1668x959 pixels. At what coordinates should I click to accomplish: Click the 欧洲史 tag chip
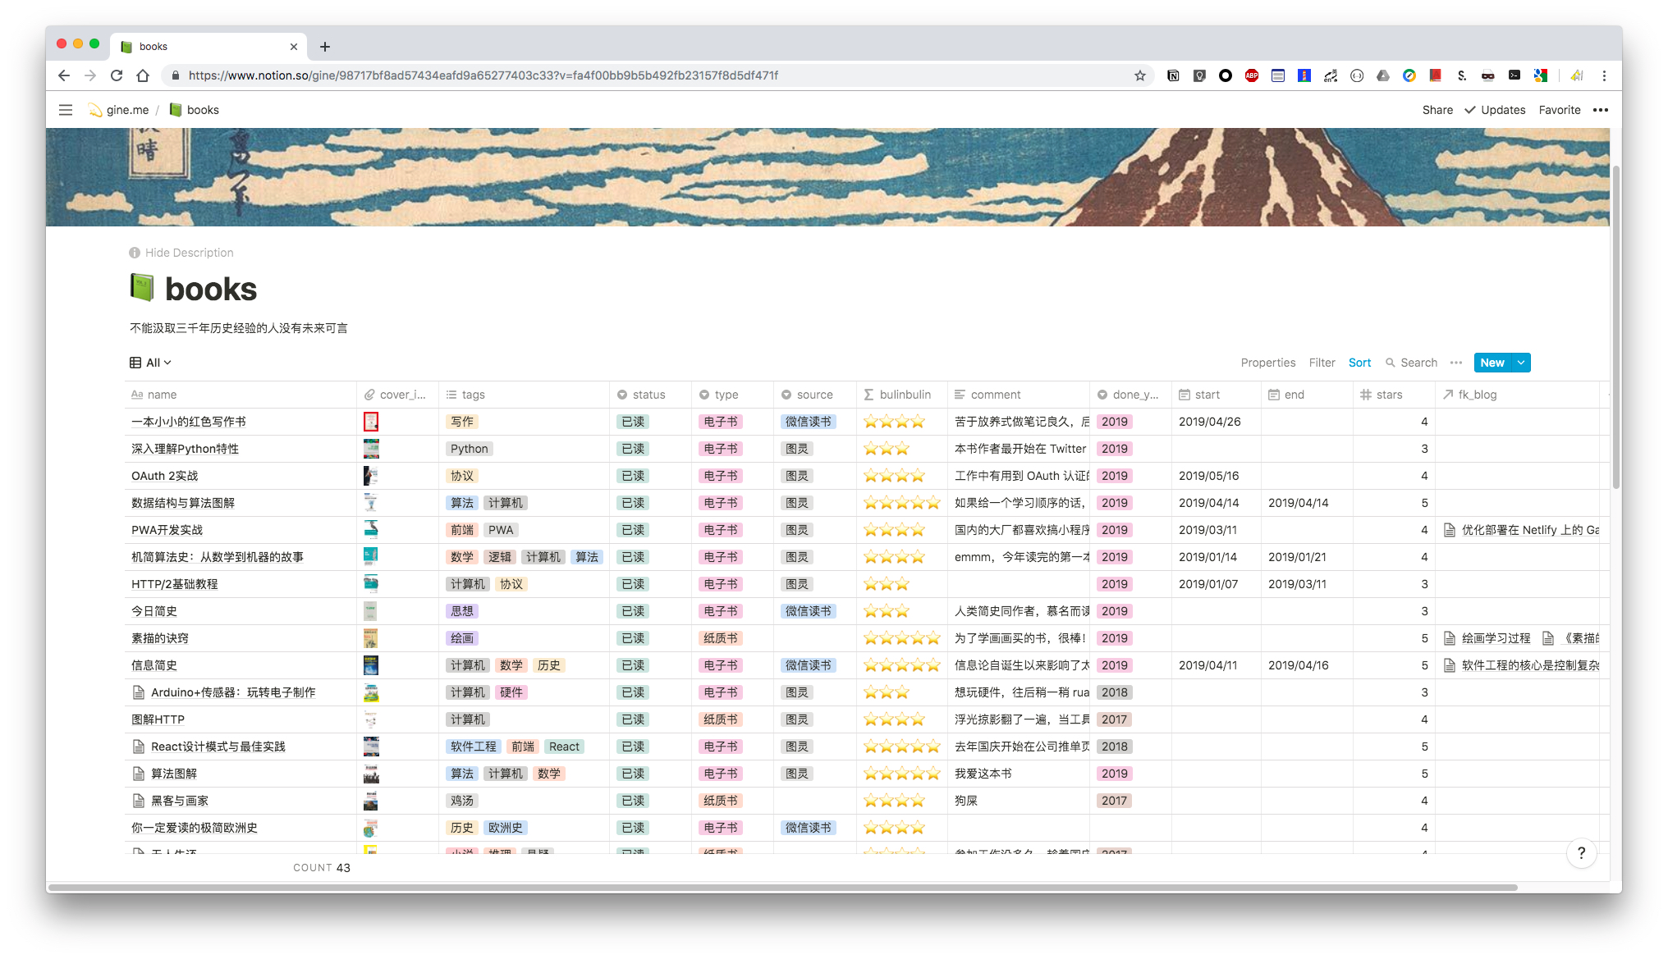(506, 828)
